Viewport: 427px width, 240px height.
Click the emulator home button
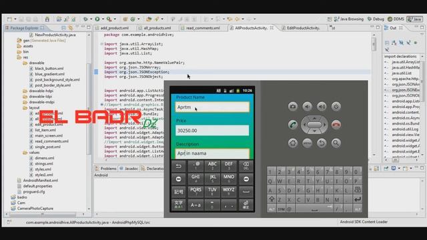(x=293, y=143)
